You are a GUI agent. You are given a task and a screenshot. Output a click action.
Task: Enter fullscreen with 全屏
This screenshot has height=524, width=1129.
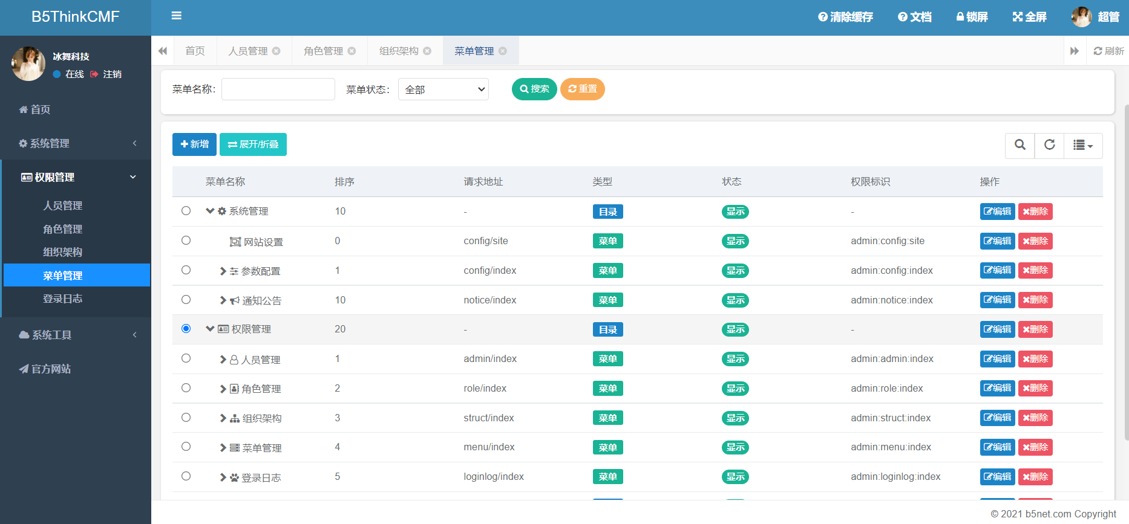1029,17
